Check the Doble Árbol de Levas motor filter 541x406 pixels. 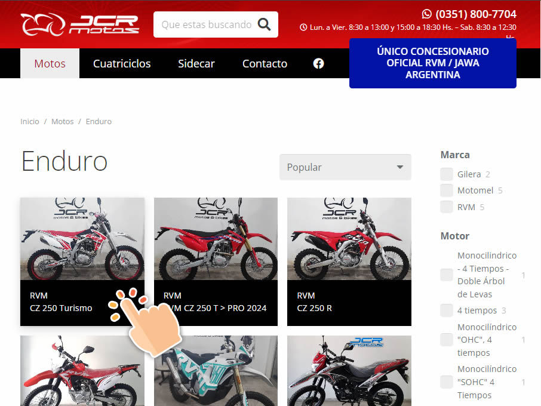tap(447, 275)
